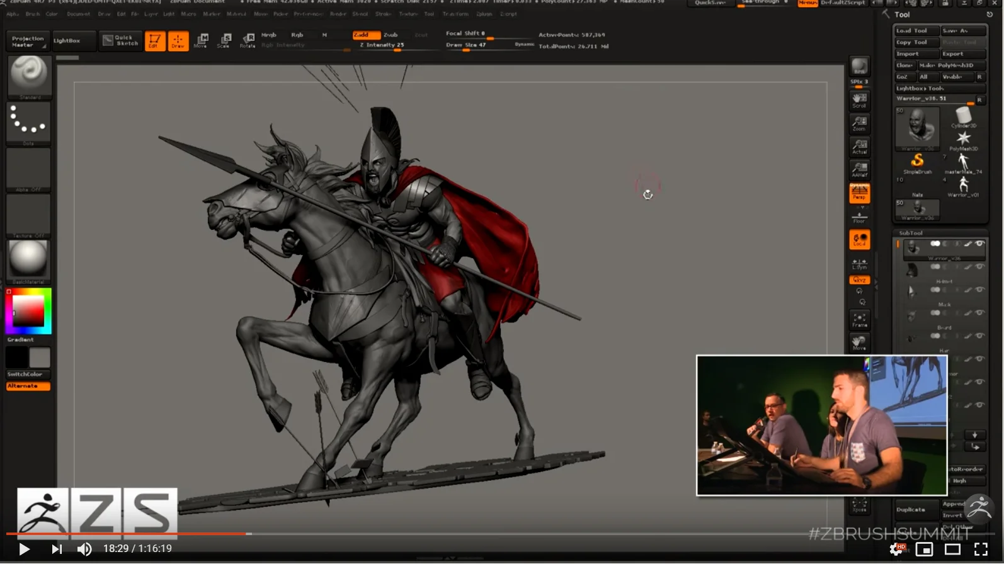Screen dimensions: 1004x564
Task: Toggle Edit mode button
Action: tap(155, 41)
